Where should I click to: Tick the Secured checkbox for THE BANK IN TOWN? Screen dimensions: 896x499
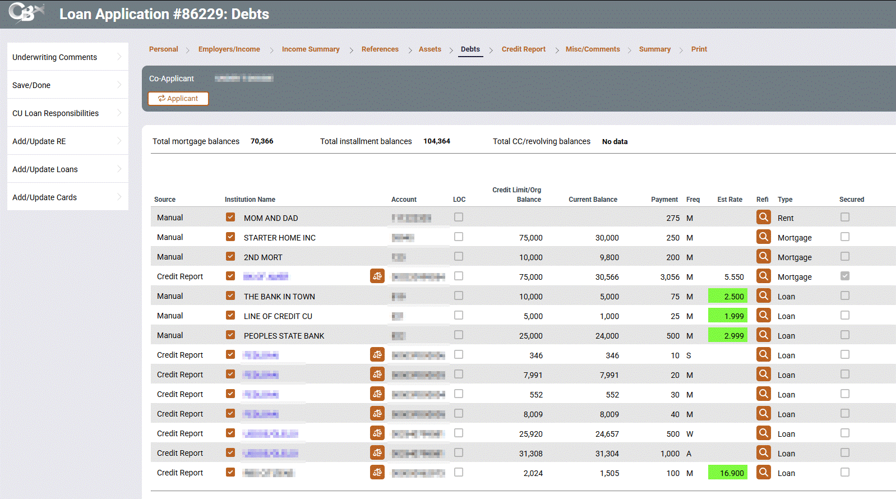(845, 295)
